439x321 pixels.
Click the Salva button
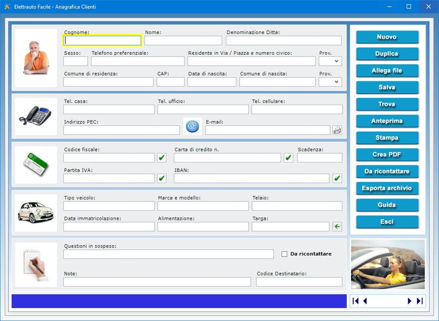[387, 88]
